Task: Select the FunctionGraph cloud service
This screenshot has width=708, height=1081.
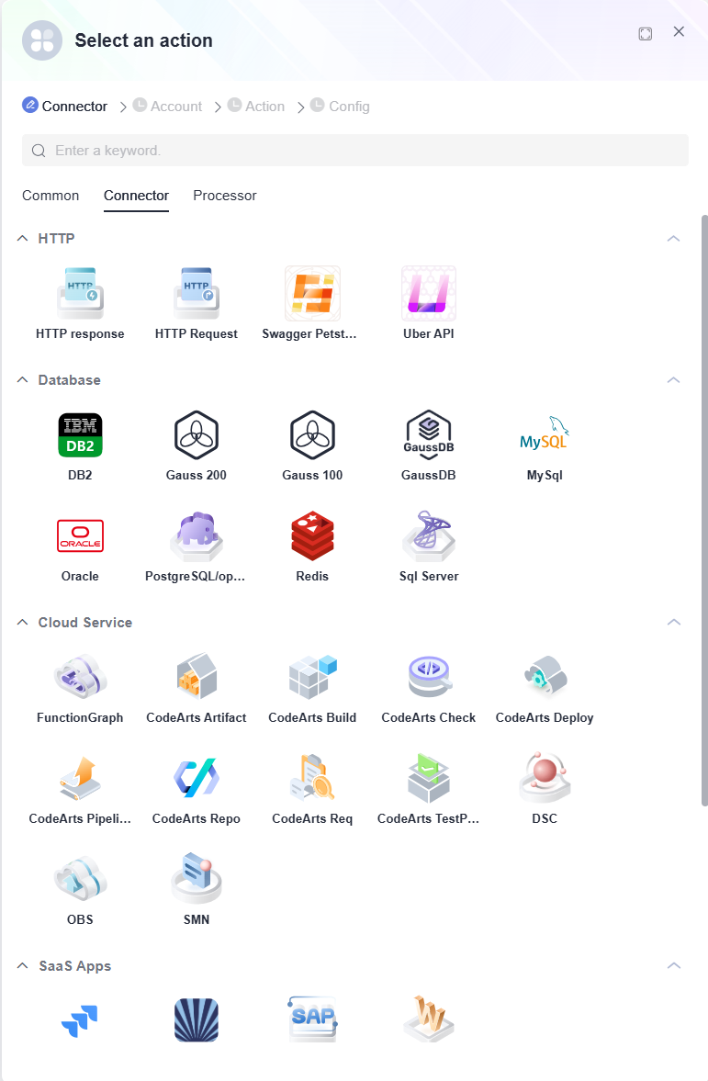Action: coord(80,688)
